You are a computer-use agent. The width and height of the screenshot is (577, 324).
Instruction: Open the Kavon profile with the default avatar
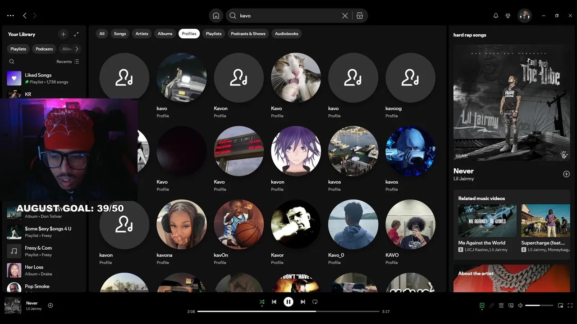click(x=239, y=85)
